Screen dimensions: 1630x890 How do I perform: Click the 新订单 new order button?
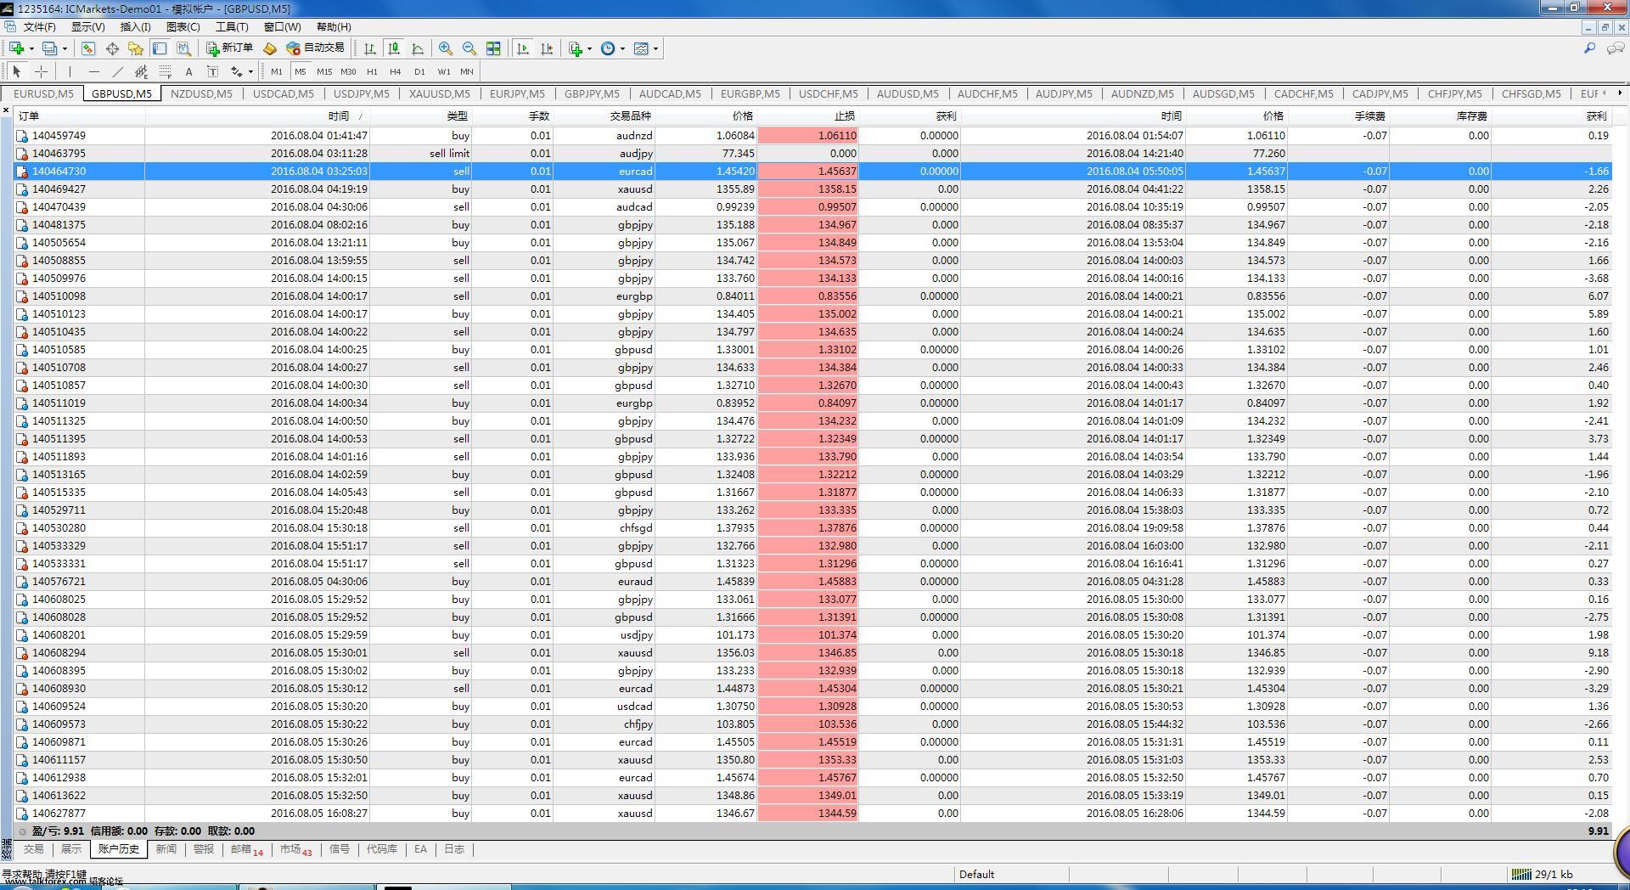[x=229, y=48]
